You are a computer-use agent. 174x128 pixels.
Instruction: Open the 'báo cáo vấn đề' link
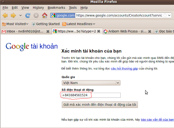click(x=157, y=120)
